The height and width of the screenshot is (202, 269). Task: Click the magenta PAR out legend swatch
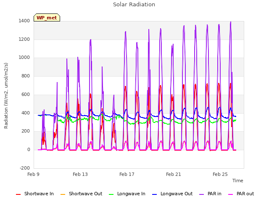tap(231, 194)
